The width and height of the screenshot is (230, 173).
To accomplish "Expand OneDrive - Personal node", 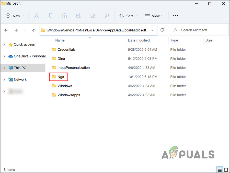I will 4,56.
